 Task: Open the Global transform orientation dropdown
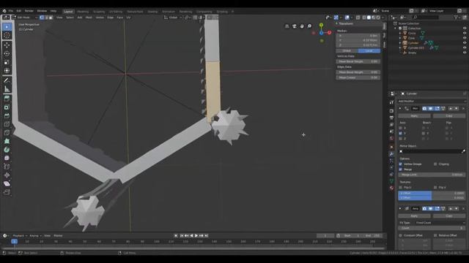pos(173,18)
